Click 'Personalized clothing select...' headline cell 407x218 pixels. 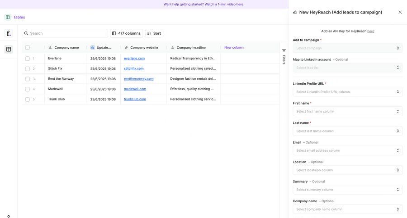click(193, 68)
